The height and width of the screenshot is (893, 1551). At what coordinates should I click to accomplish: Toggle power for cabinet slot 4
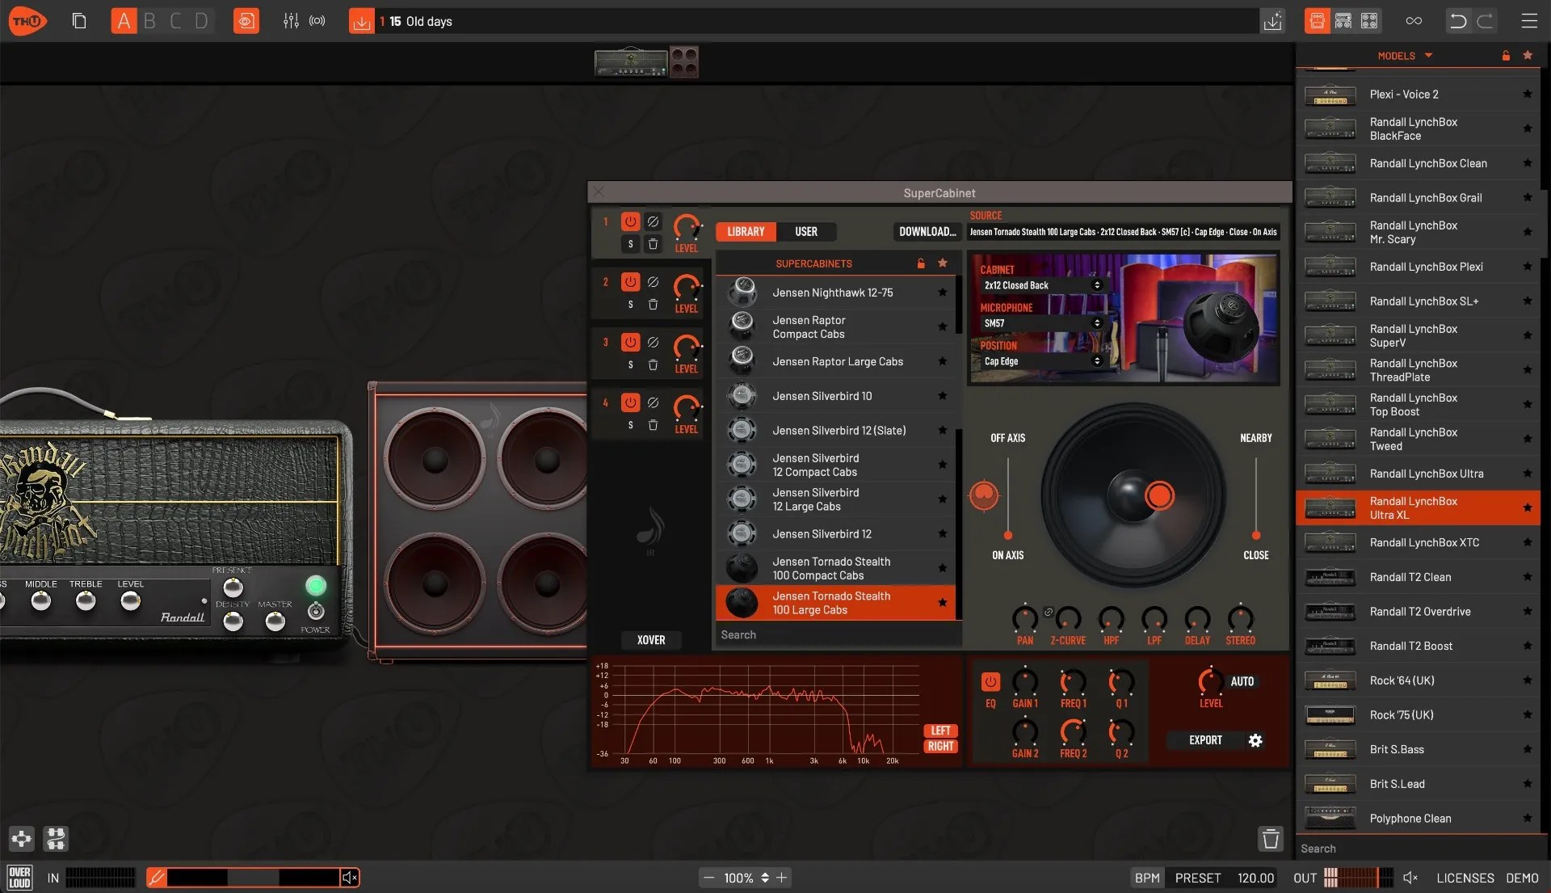[x=630, y=402]
